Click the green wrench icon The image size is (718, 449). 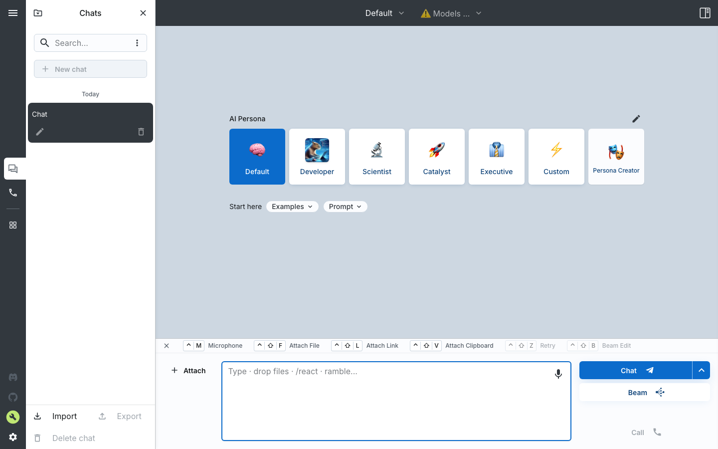(x=13, y=417)
